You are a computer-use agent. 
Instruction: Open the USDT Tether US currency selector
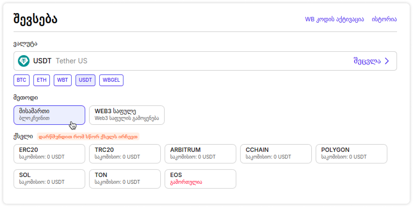[x=205, y=61]
